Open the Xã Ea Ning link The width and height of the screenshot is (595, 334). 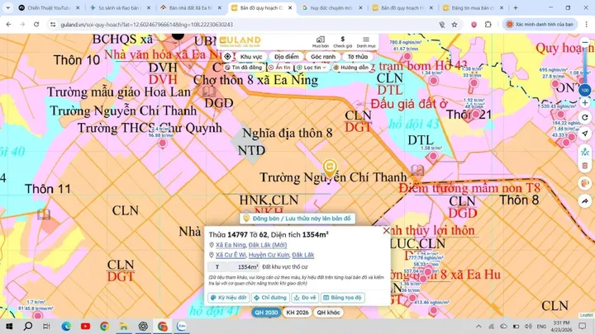pos(231,245)
